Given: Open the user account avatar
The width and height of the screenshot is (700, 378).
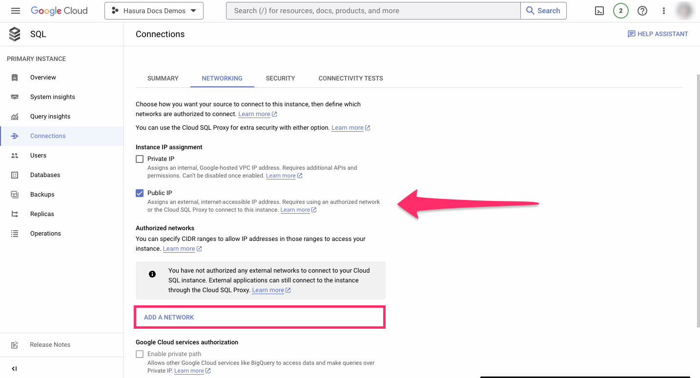Looking at the screenshot, I should (685, 11).
